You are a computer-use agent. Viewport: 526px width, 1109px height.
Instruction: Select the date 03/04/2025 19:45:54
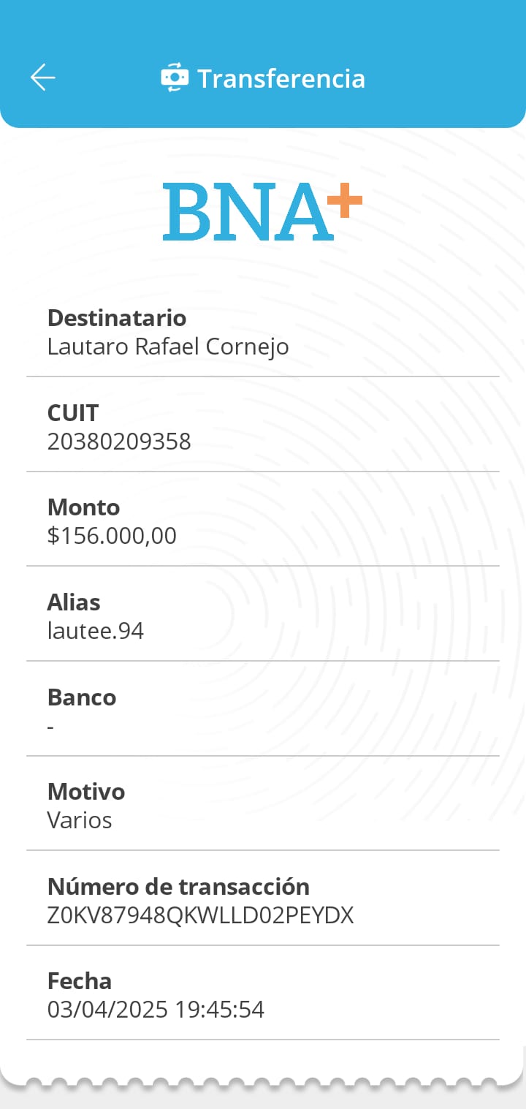[156, 1010]
